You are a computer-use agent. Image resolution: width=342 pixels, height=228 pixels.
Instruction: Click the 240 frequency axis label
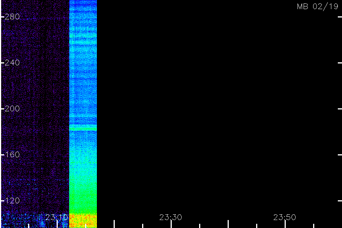tap(12, 63)
